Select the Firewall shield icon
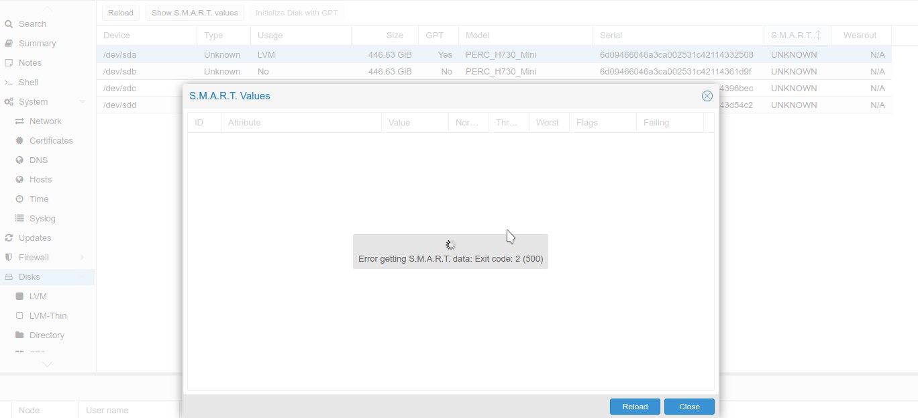This screenshot has width=918, height=418. [9, 258]
